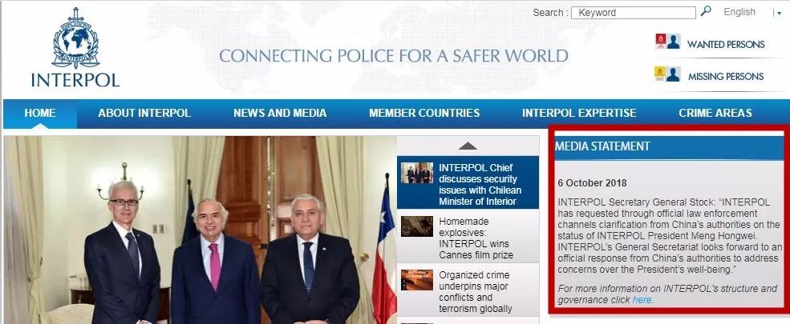Click the main photo of three officials
Image resolution: width=790 pixels, height=324 pixels.
click(200, 230)
